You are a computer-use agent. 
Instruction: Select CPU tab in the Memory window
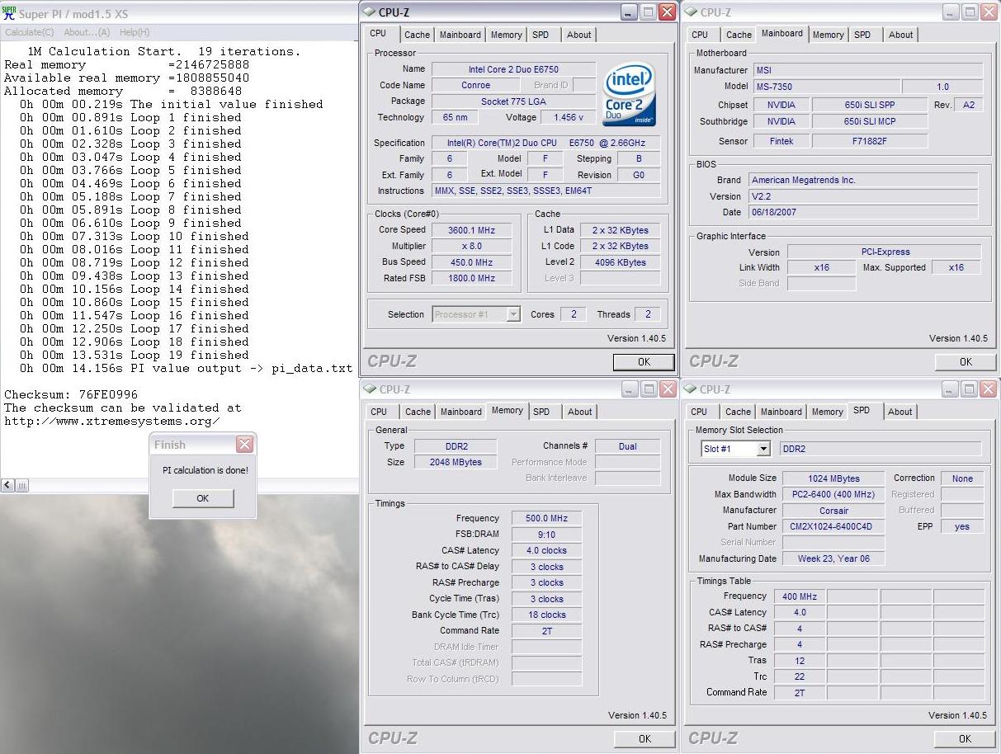[379, 412]
